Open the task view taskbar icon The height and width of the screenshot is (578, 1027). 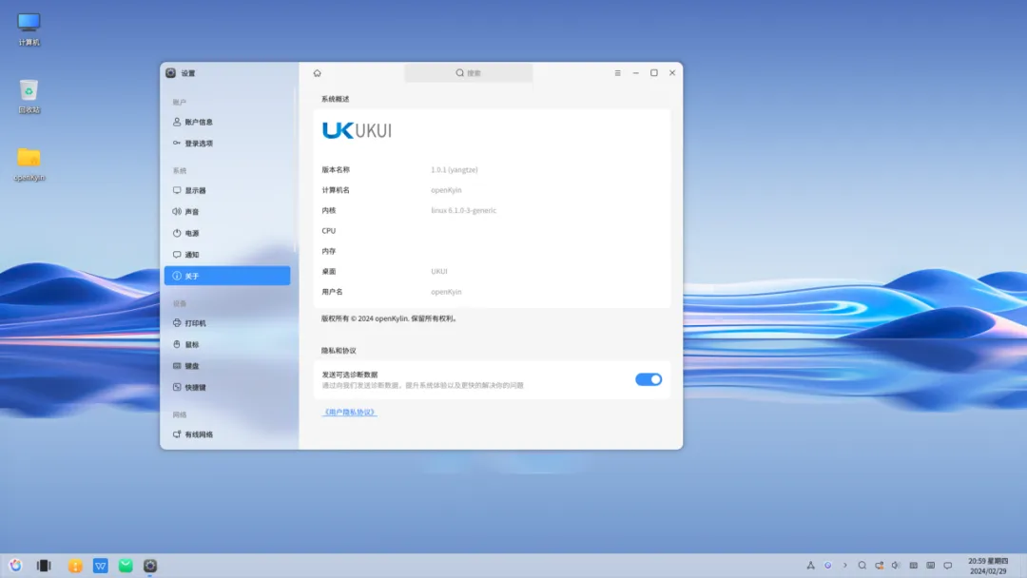click(x=44, y=566)
